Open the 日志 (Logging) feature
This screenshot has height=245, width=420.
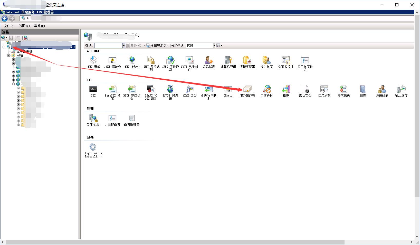pyautogui.click(x=362, y=90)
